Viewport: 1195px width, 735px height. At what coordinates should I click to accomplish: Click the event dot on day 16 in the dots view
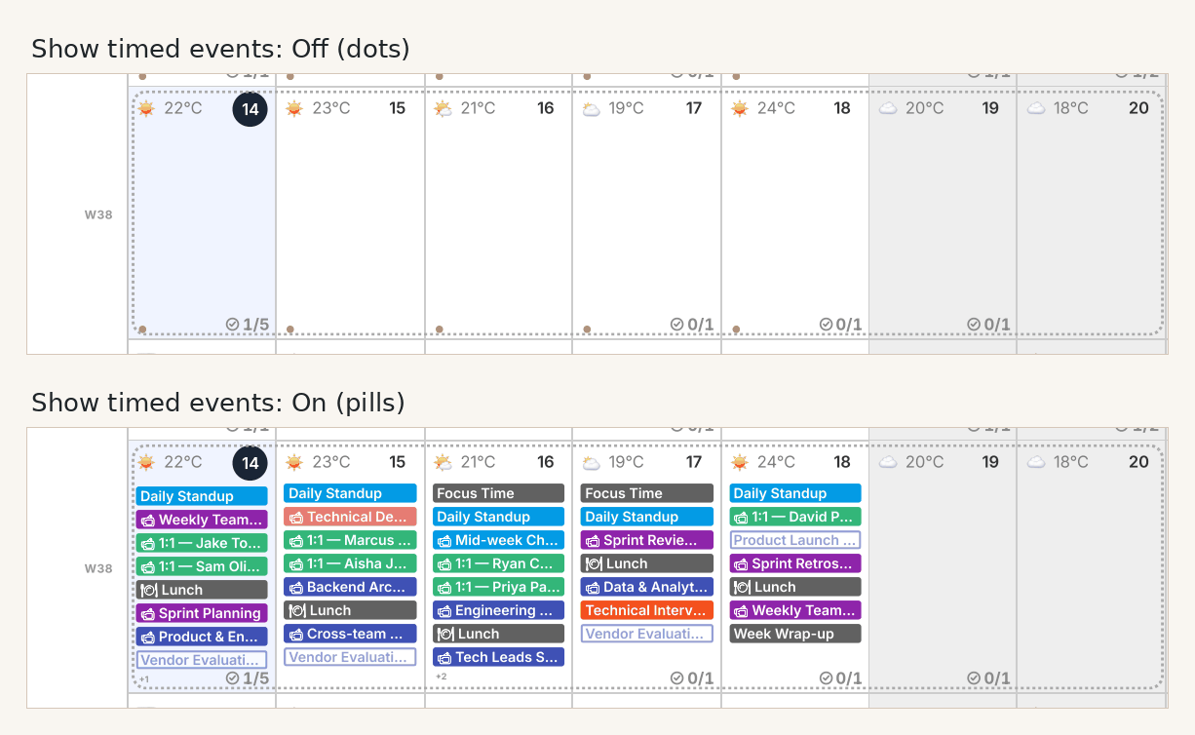(x=440, y=329)
